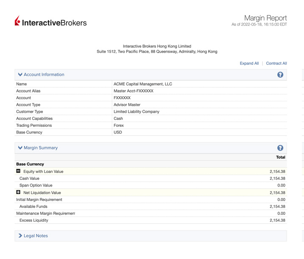Click the Total column header
The height and width of the screenshot is (259, 304).
[x=280, y=157]
